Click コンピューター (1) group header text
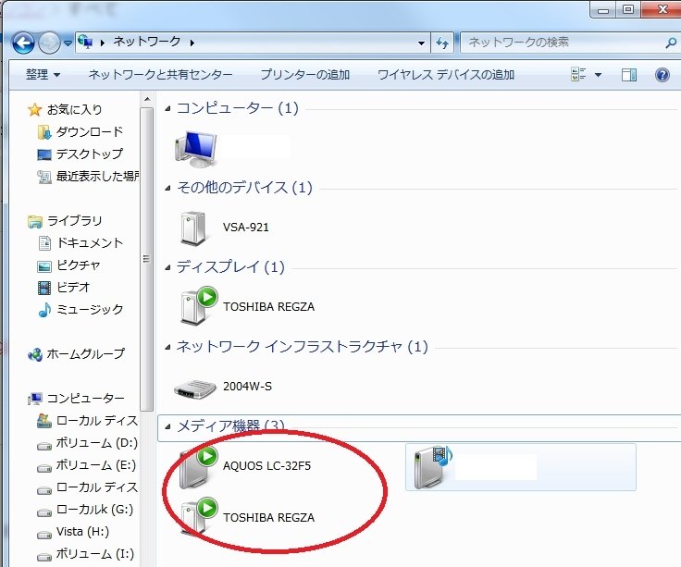The width and height of the screenshot is (681, 567). (x=238, y=108)
